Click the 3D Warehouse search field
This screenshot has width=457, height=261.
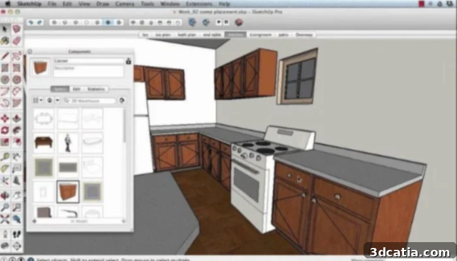click(x=89, y=100)
